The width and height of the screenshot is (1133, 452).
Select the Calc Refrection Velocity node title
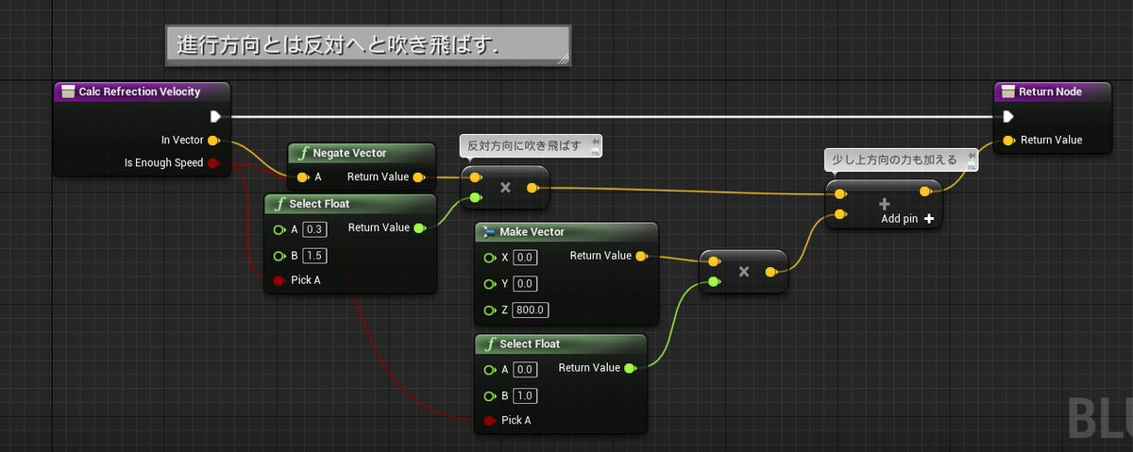(x=140, y=92)
